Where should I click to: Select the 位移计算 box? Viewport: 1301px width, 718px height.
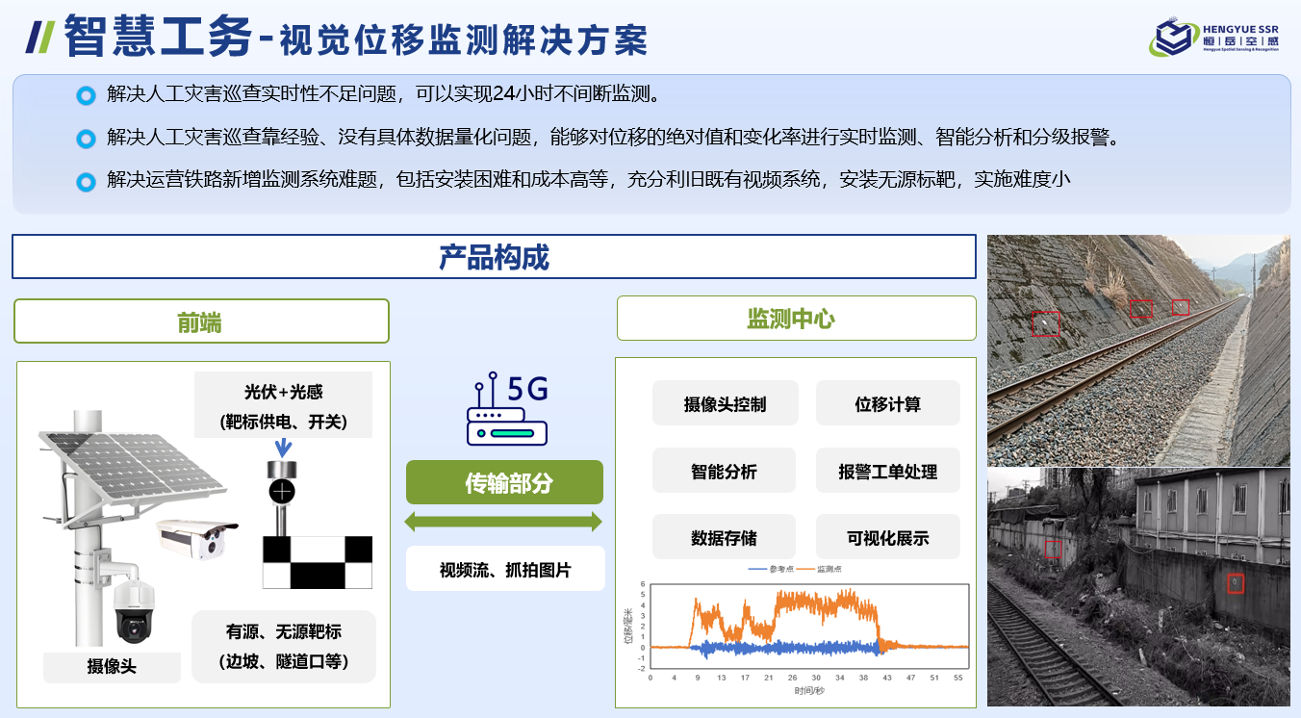(x=887, y=403)
